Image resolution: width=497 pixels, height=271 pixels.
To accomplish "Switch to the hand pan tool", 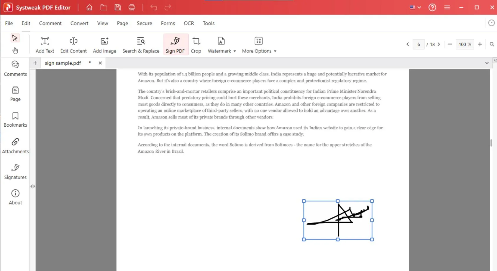I will (x=15, y=51).
